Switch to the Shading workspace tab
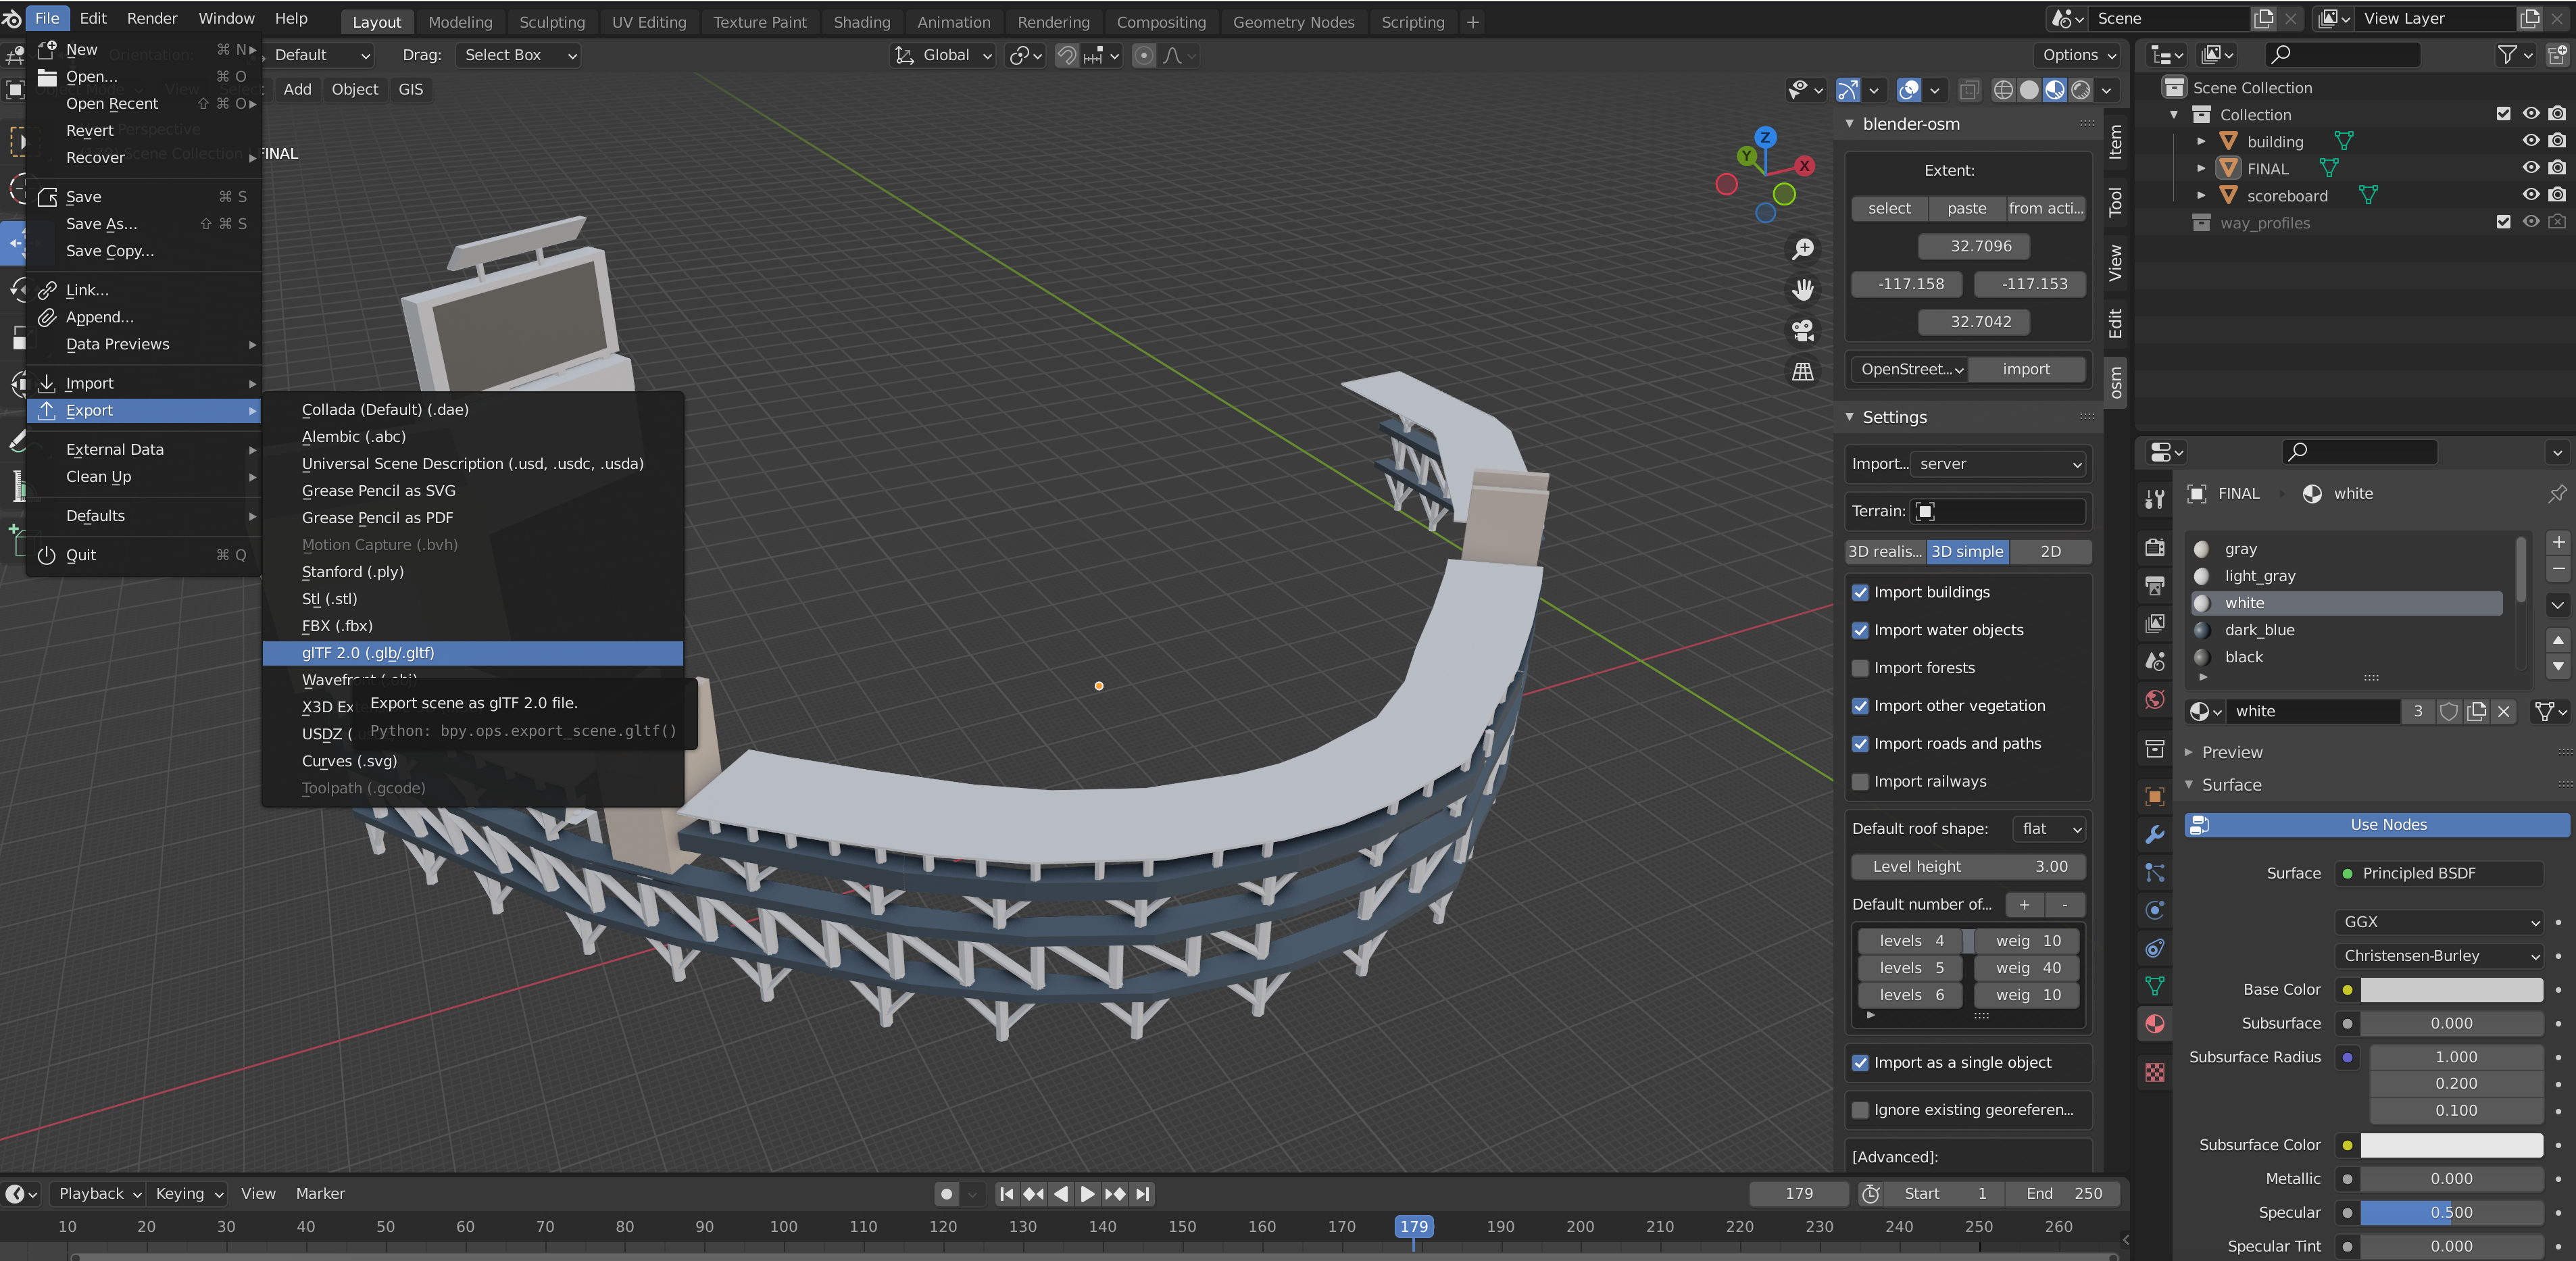The width and height of the screenshot is (2576, 1261). tap(861, 22)
